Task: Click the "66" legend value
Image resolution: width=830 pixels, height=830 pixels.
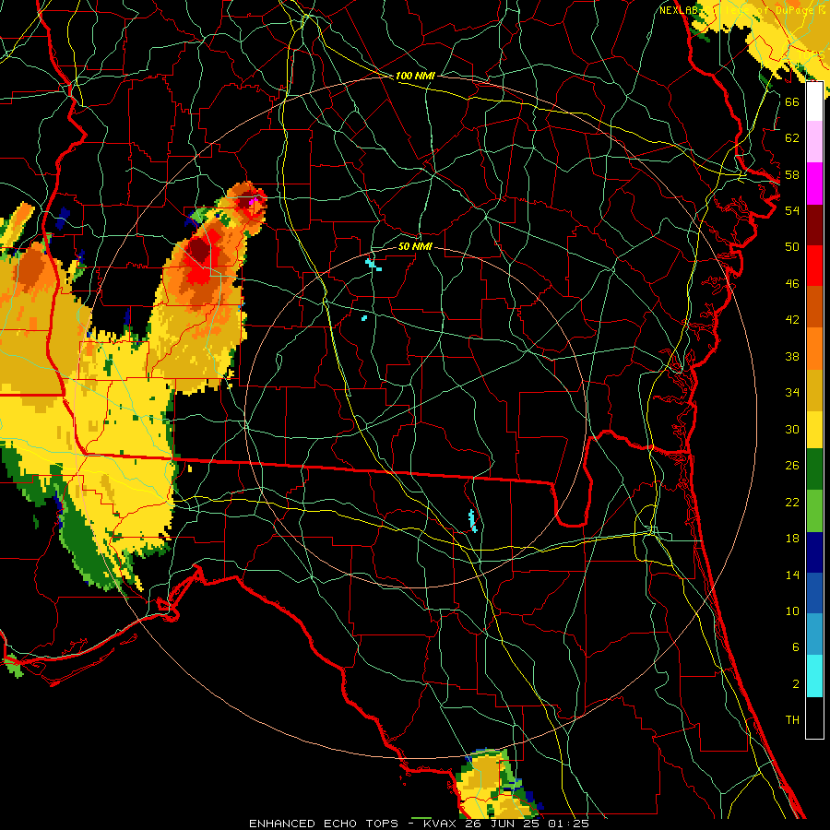Action: [x=792, y=101]
